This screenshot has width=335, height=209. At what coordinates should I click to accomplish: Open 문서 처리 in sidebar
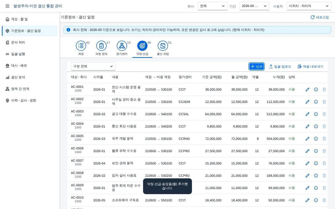tap(30, 43)
